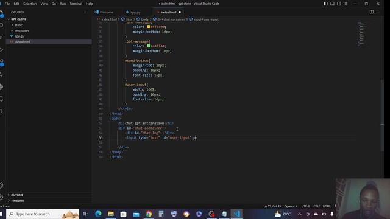This screenshot has width=390, height=219.
Task: Switch to the index.html editor tab
Action: tap(168, 12)
